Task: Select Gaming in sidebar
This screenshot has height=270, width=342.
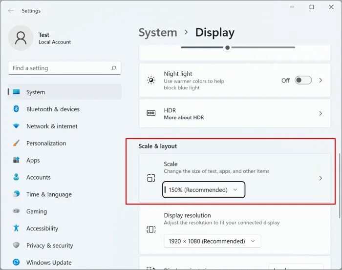Action: (x=64, y=211)
